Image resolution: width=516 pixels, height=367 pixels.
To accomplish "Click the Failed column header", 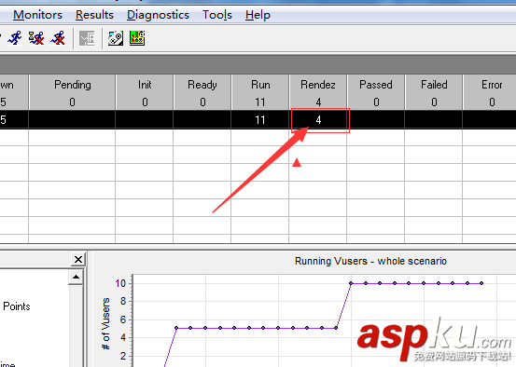I will [434, 92].
